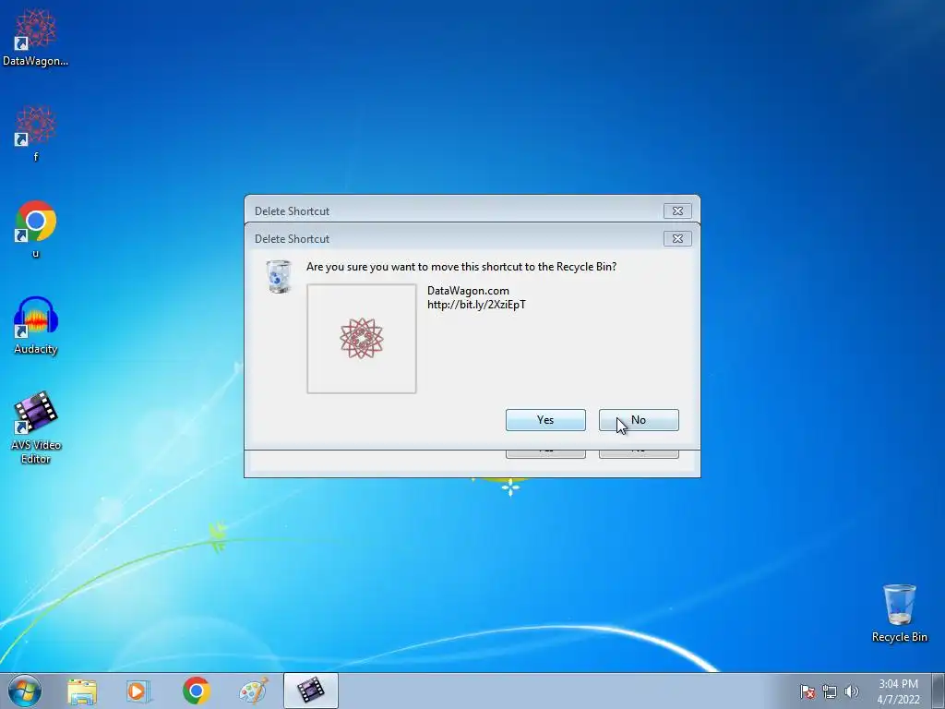
Task: Close the front Delete Shortcut dialog
Action: point(677,239)
